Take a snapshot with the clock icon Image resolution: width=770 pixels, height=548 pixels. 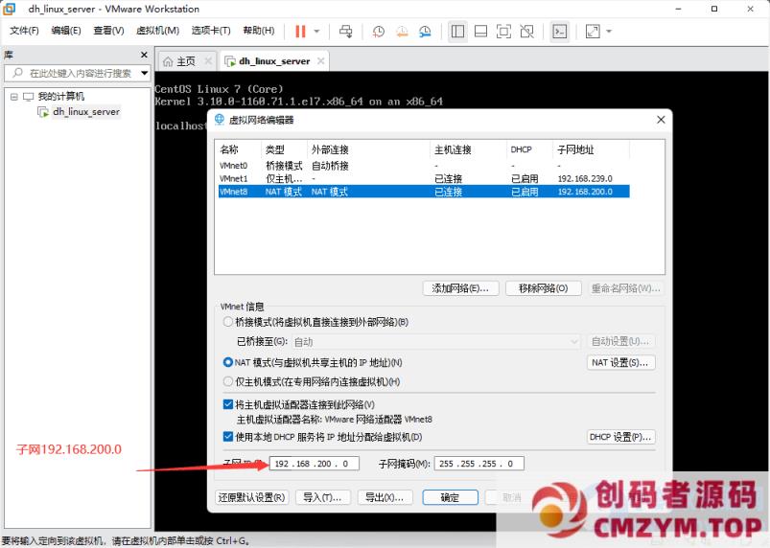[x=378, y=32]
